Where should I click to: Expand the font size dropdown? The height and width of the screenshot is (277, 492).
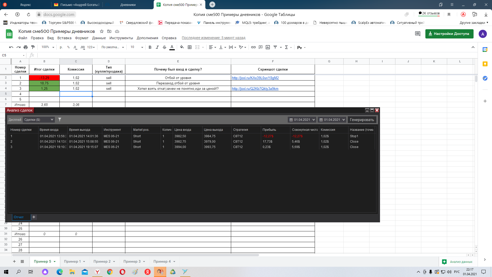142,47
